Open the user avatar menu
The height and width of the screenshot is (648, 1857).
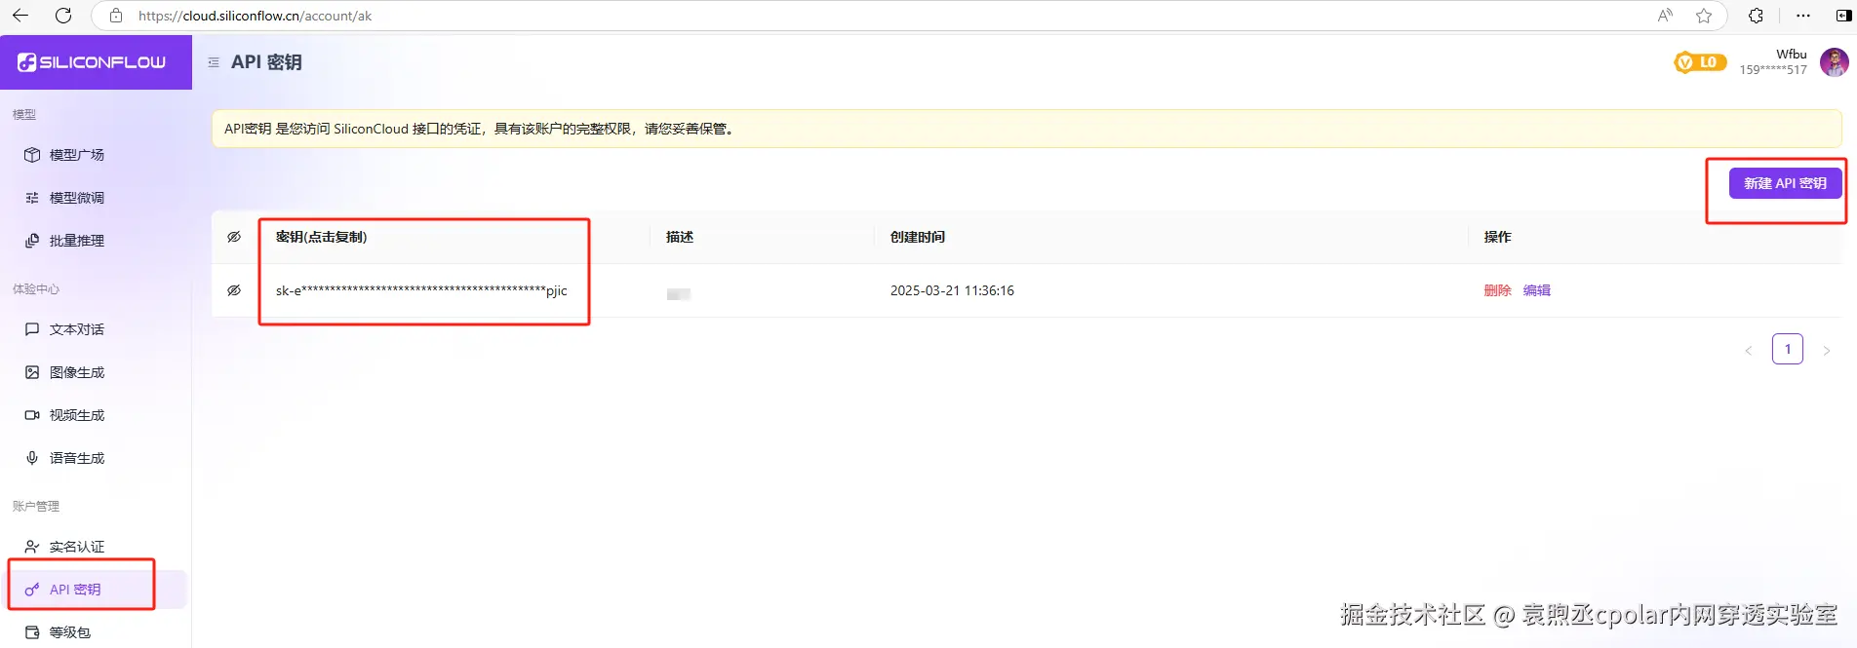coord(1835,62)
